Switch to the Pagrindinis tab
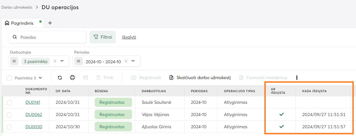 [22, 23]
